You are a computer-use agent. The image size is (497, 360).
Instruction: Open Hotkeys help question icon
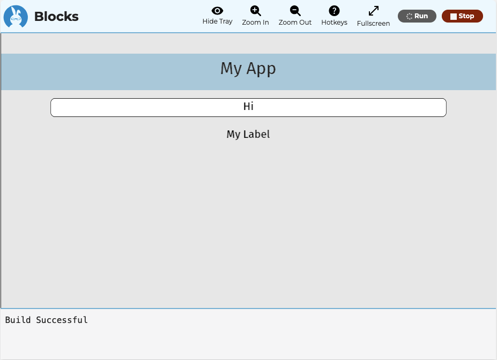tap(334, 16)
